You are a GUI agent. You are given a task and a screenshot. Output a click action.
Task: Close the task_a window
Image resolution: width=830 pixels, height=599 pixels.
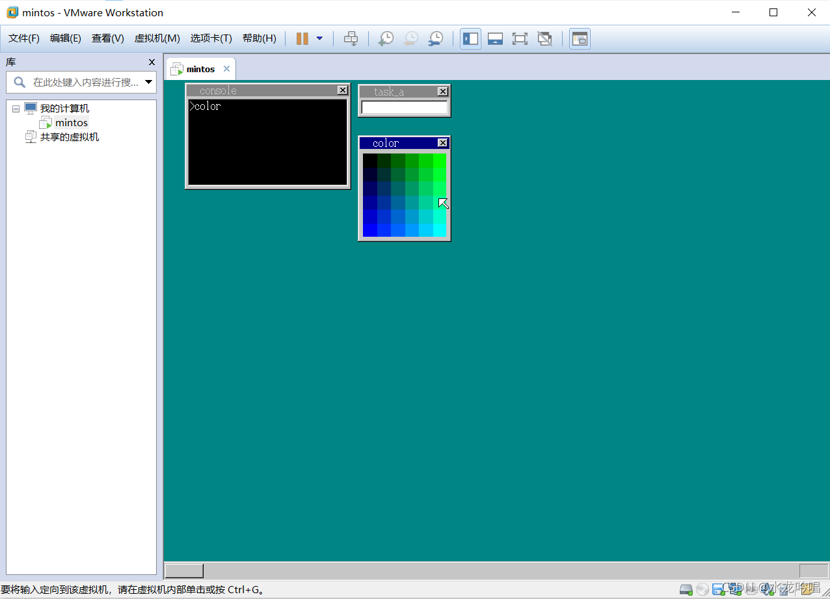(x=443, y=92)
